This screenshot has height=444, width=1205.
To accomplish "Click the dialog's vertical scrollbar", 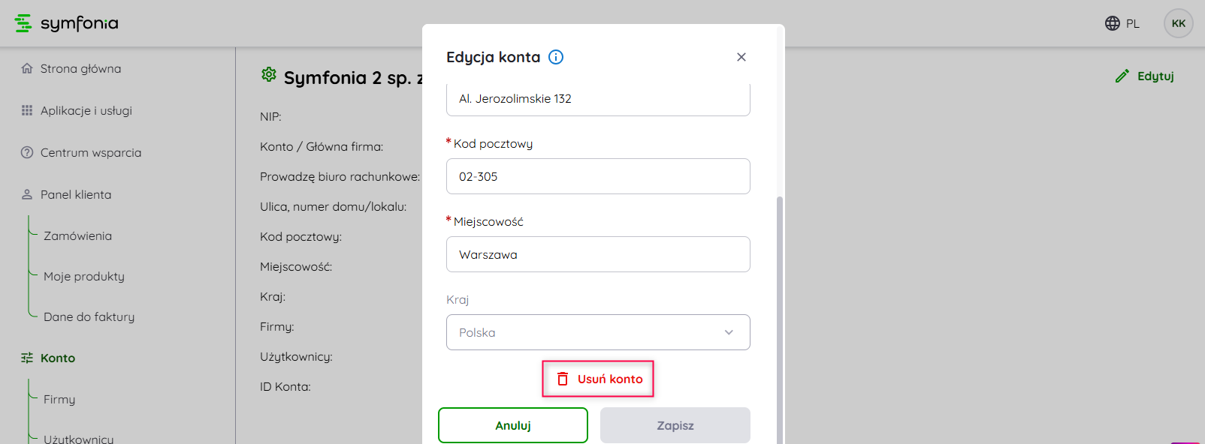I will (x=780, y=315).
